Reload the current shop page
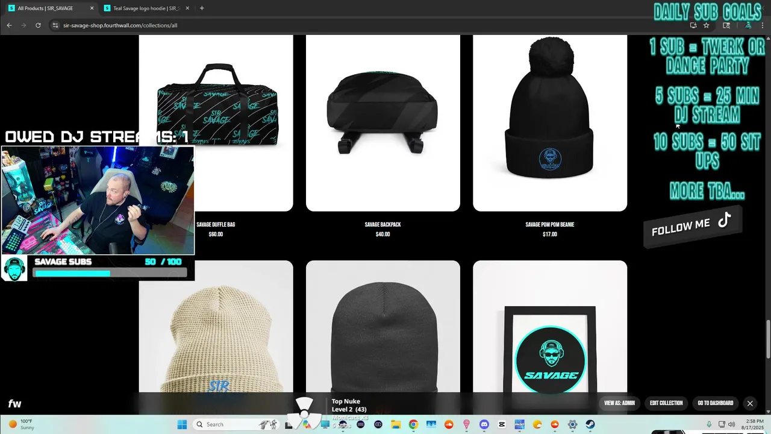This screenshot has width=771, height=434. 38,25
